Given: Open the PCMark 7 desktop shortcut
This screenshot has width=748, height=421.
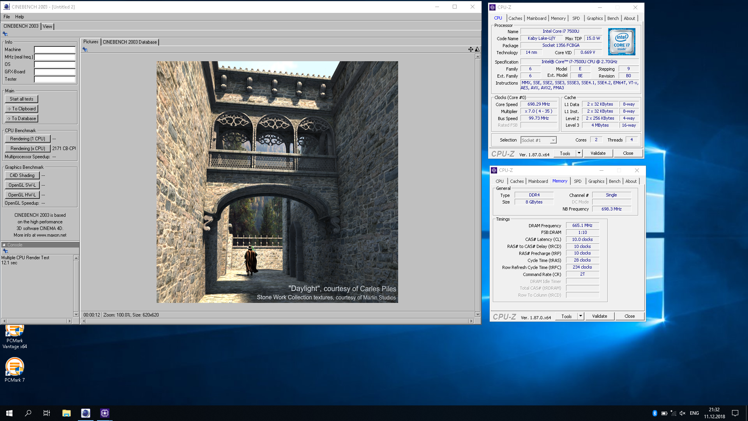Looking at the screenshot, I should pyautogui.click(x=15, y=370).
